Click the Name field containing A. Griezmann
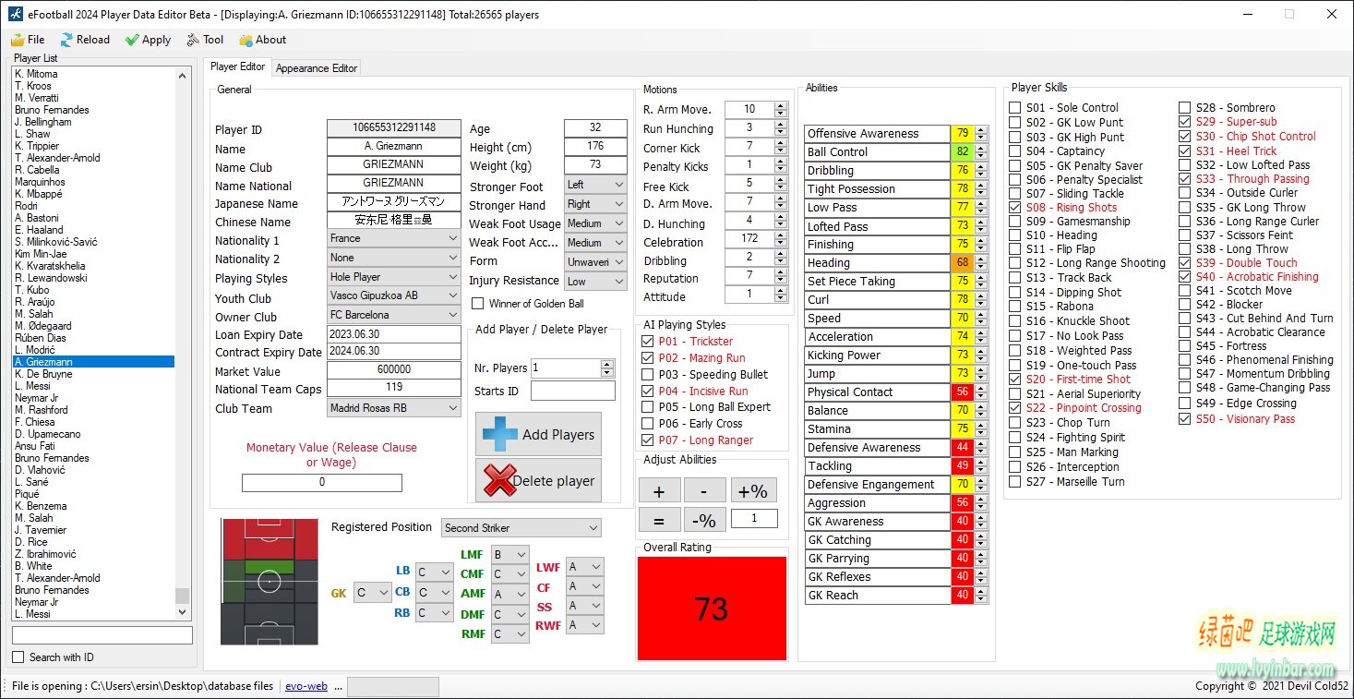The image size is (1354, 699). (393, 147)
